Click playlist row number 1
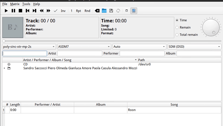The height and width of the screenshot is (126, 223). coord(4,110)
